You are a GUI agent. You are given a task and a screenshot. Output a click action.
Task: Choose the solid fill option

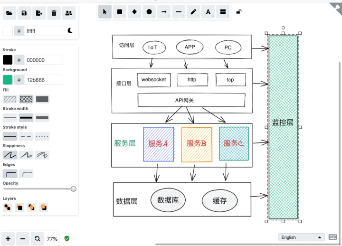(42, 99)
